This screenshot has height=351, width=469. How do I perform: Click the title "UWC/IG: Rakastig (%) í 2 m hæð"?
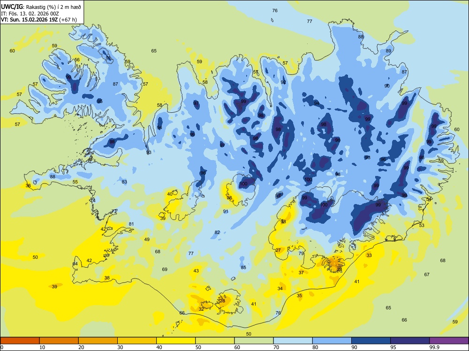[x=41, y=6]
